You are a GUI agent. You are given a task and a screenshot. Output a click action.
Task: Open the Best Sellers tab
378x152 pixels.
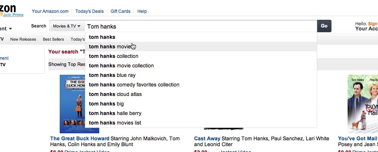pyautogui.click(x=53, y=39)
